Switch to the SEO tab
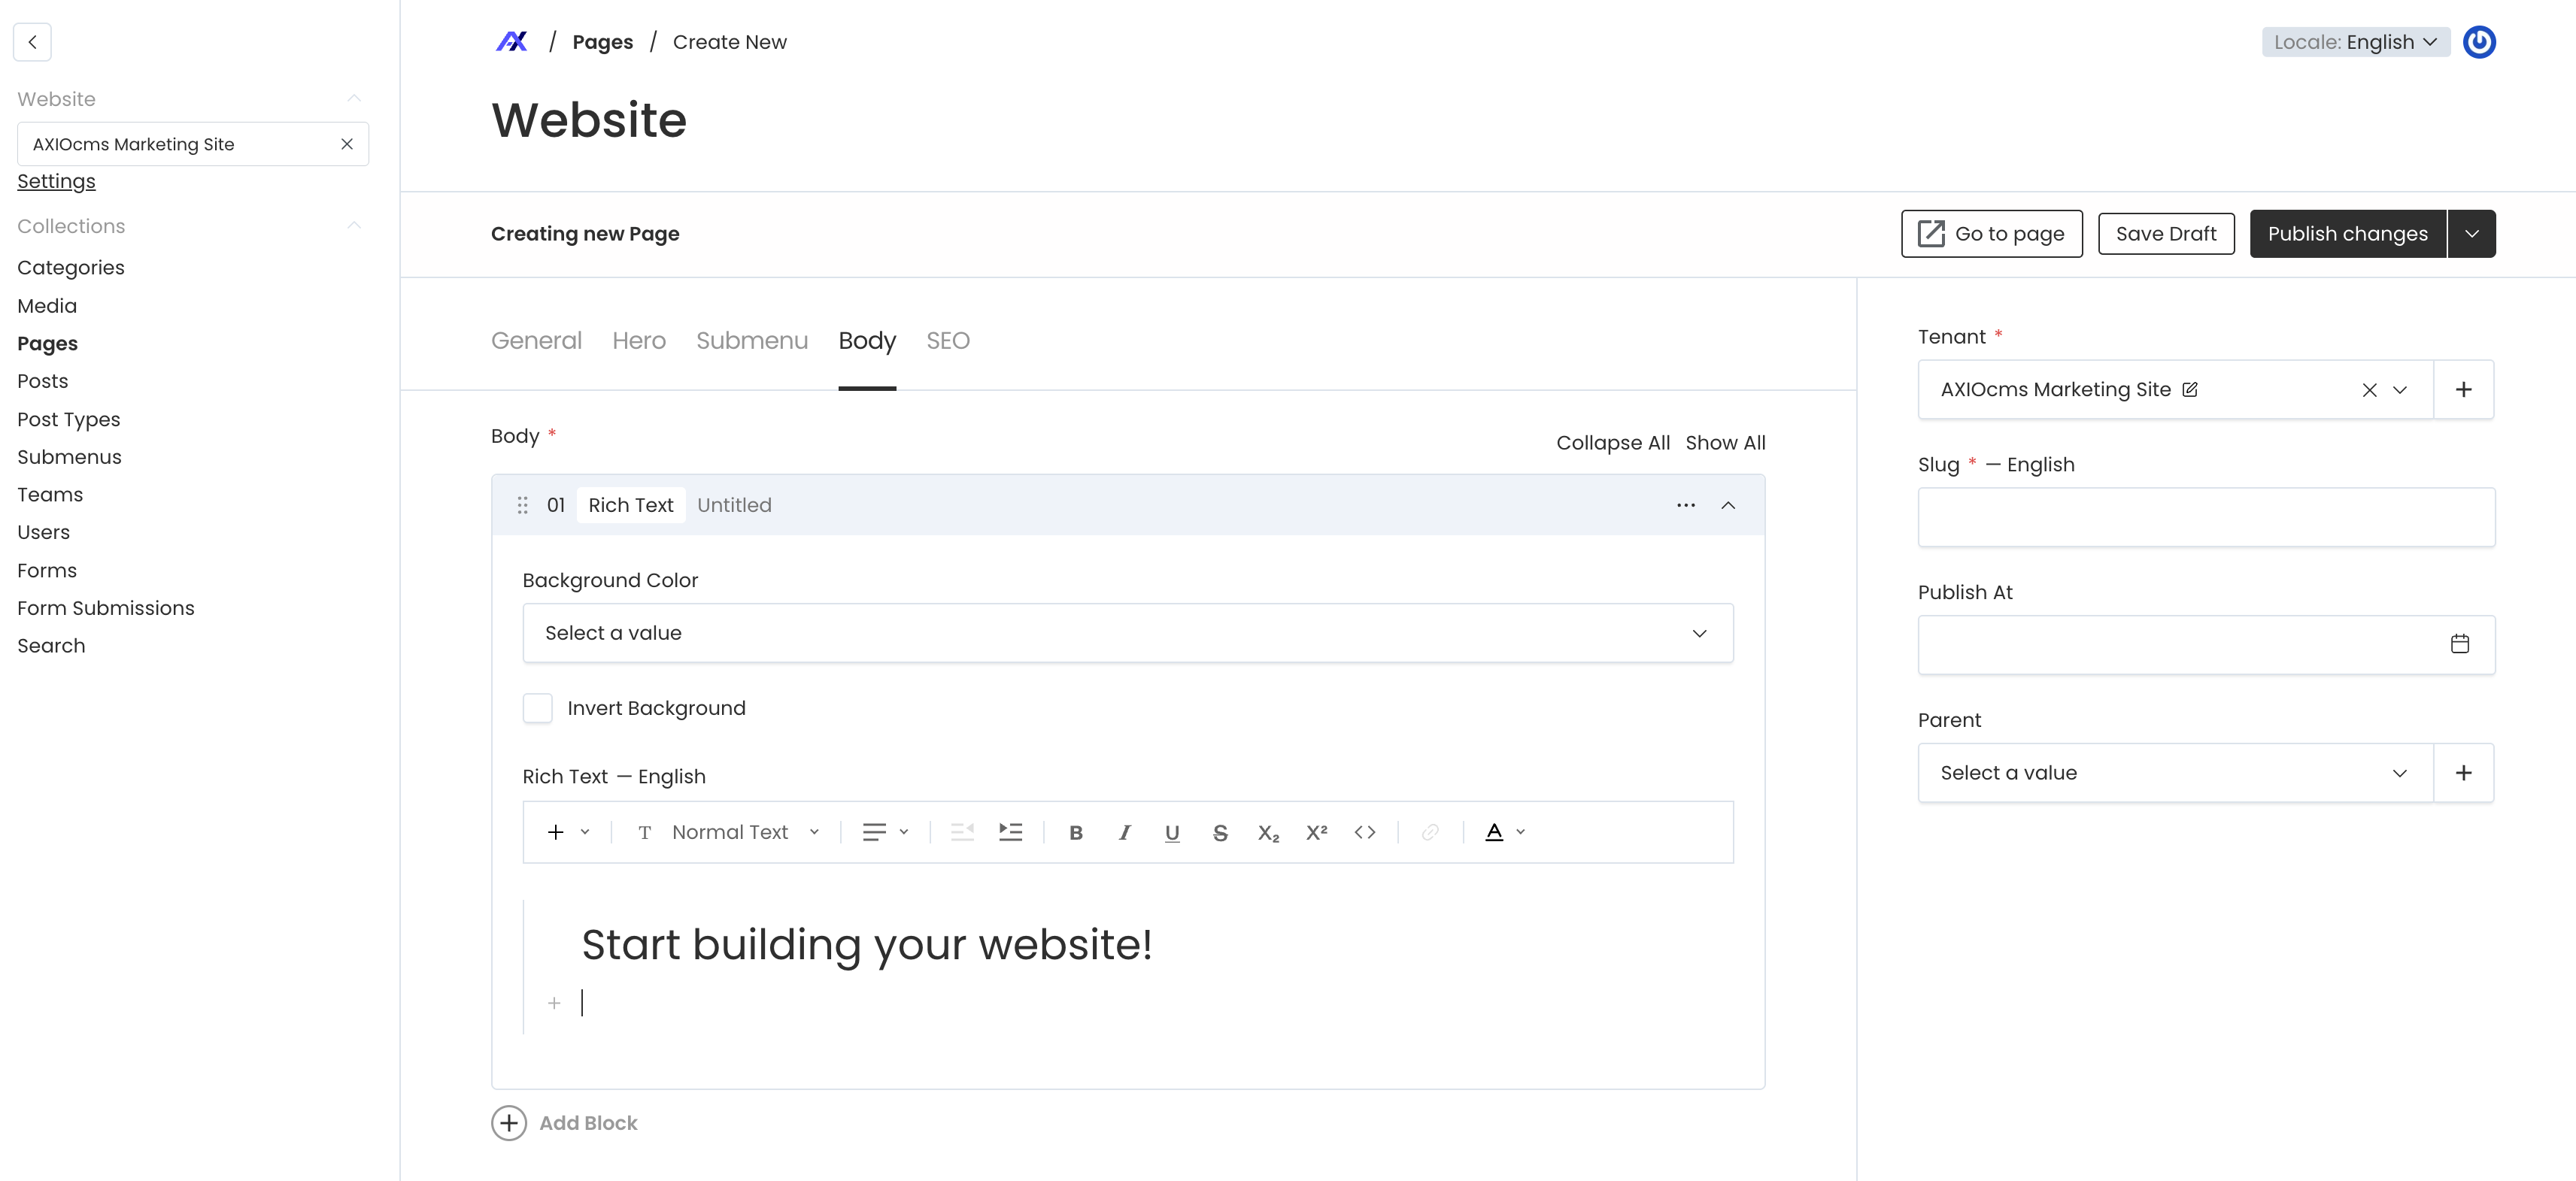This screenshot has height=1181, width=2576. [947, 341]
